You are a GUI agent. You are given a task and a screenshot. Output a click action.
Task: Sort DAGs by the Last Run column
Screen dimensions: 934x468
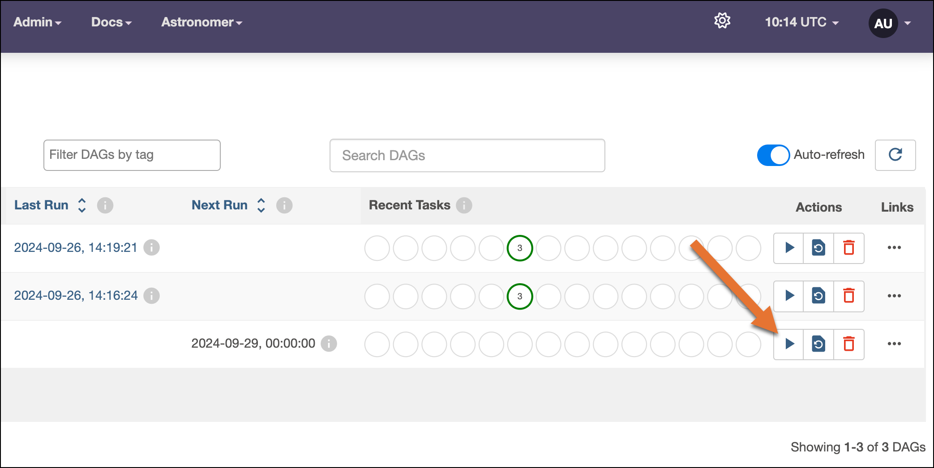82,205
